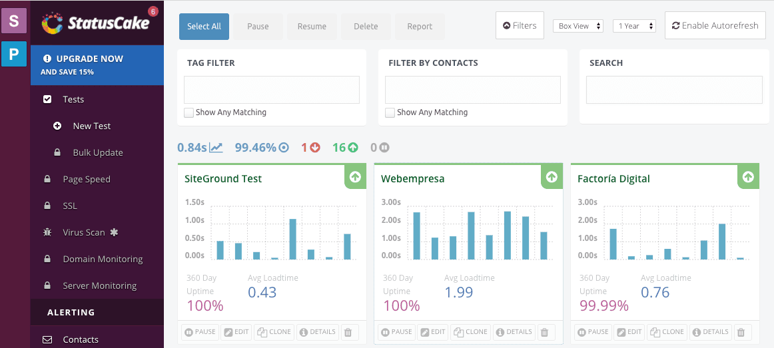Image resolution: width=774 pixels, height=348 pixels.
Task: Click the envelope icon beside Contacts
Action: click(x=47, y=339)
